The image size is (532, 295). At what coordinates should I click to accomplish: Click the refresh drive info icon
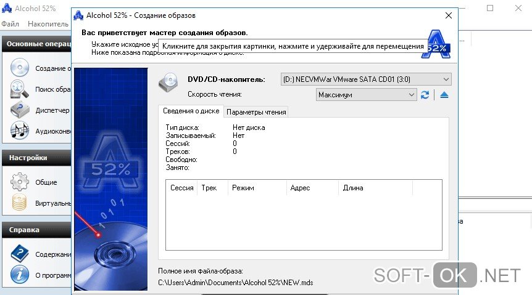[x=425, y=95]
